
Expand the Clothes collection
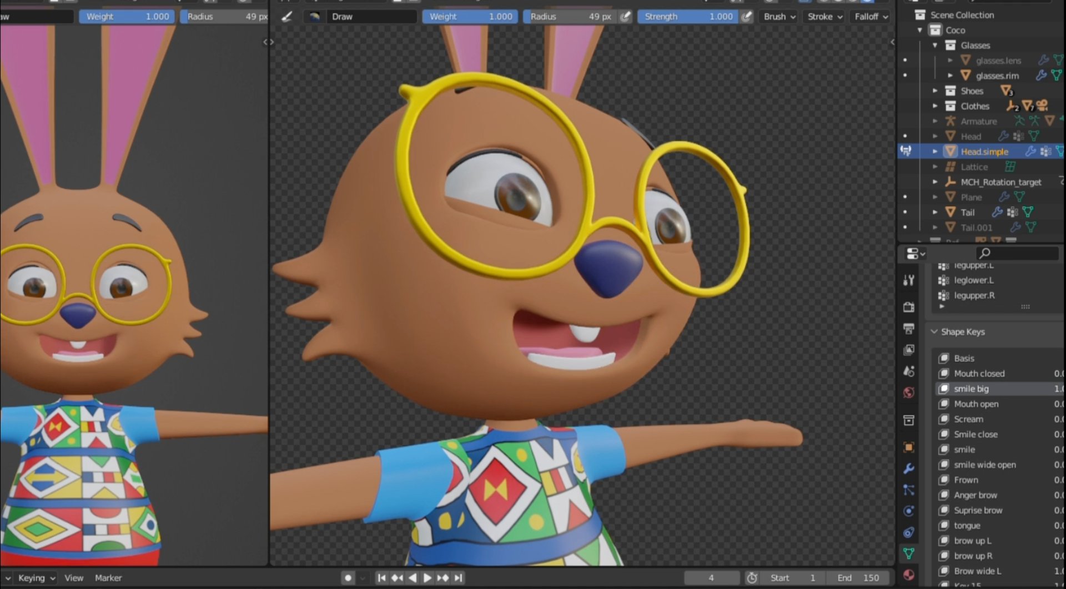935,105
